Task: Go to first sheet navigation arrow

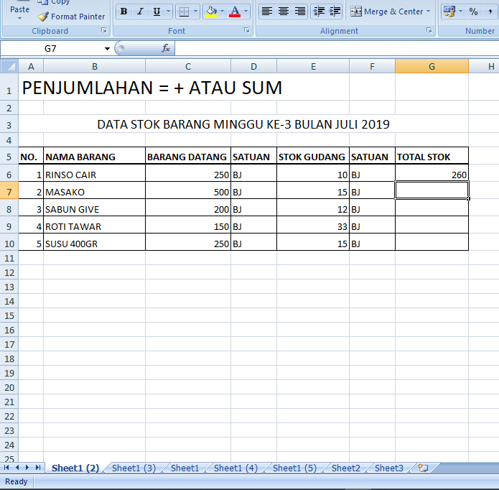Action: click(x=6, y=468)
